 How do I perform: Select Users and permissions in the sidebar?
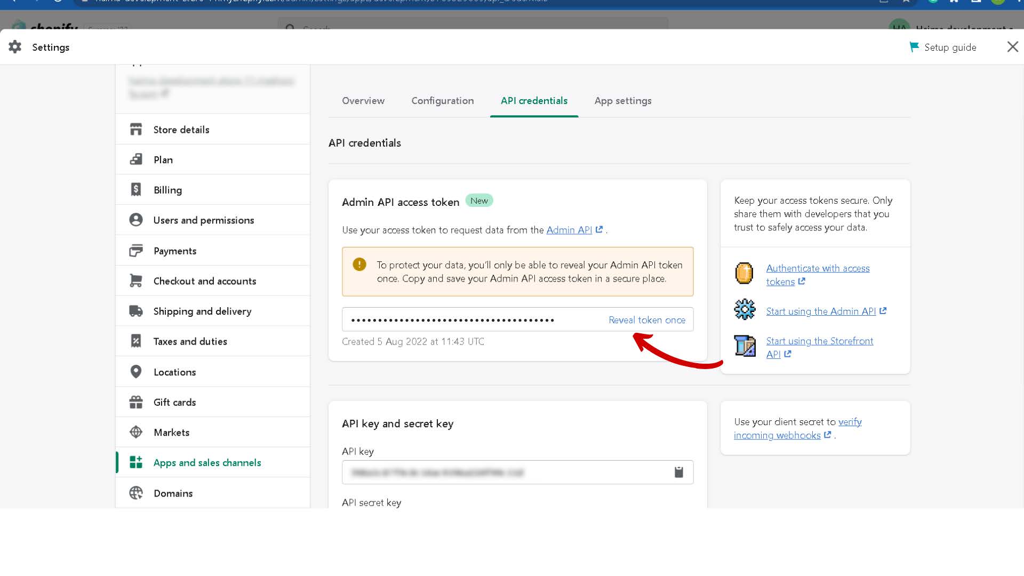[203, 220]
